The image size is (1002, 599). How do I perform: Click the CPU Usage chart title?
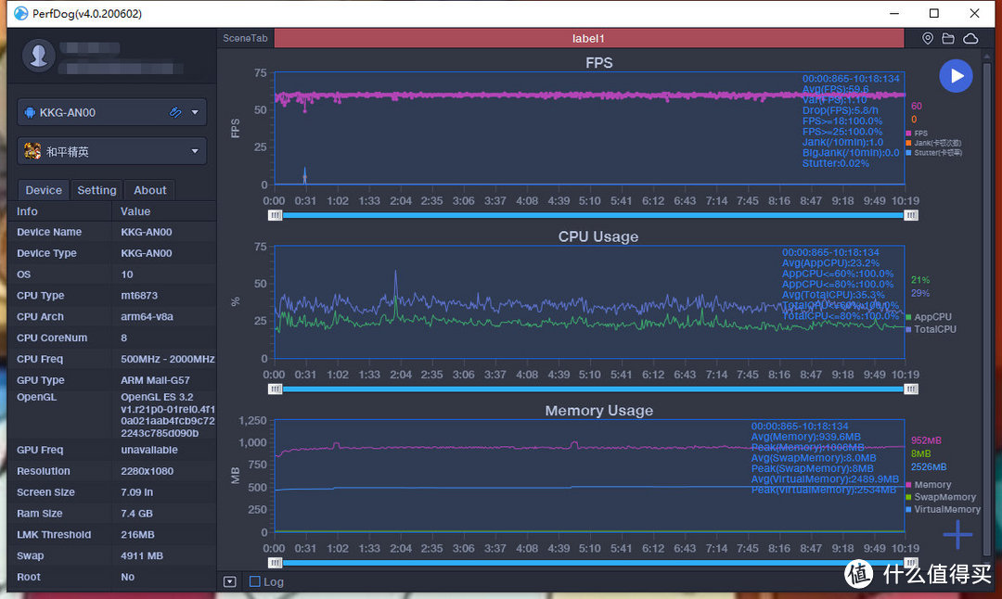click(x=598, y=236)
